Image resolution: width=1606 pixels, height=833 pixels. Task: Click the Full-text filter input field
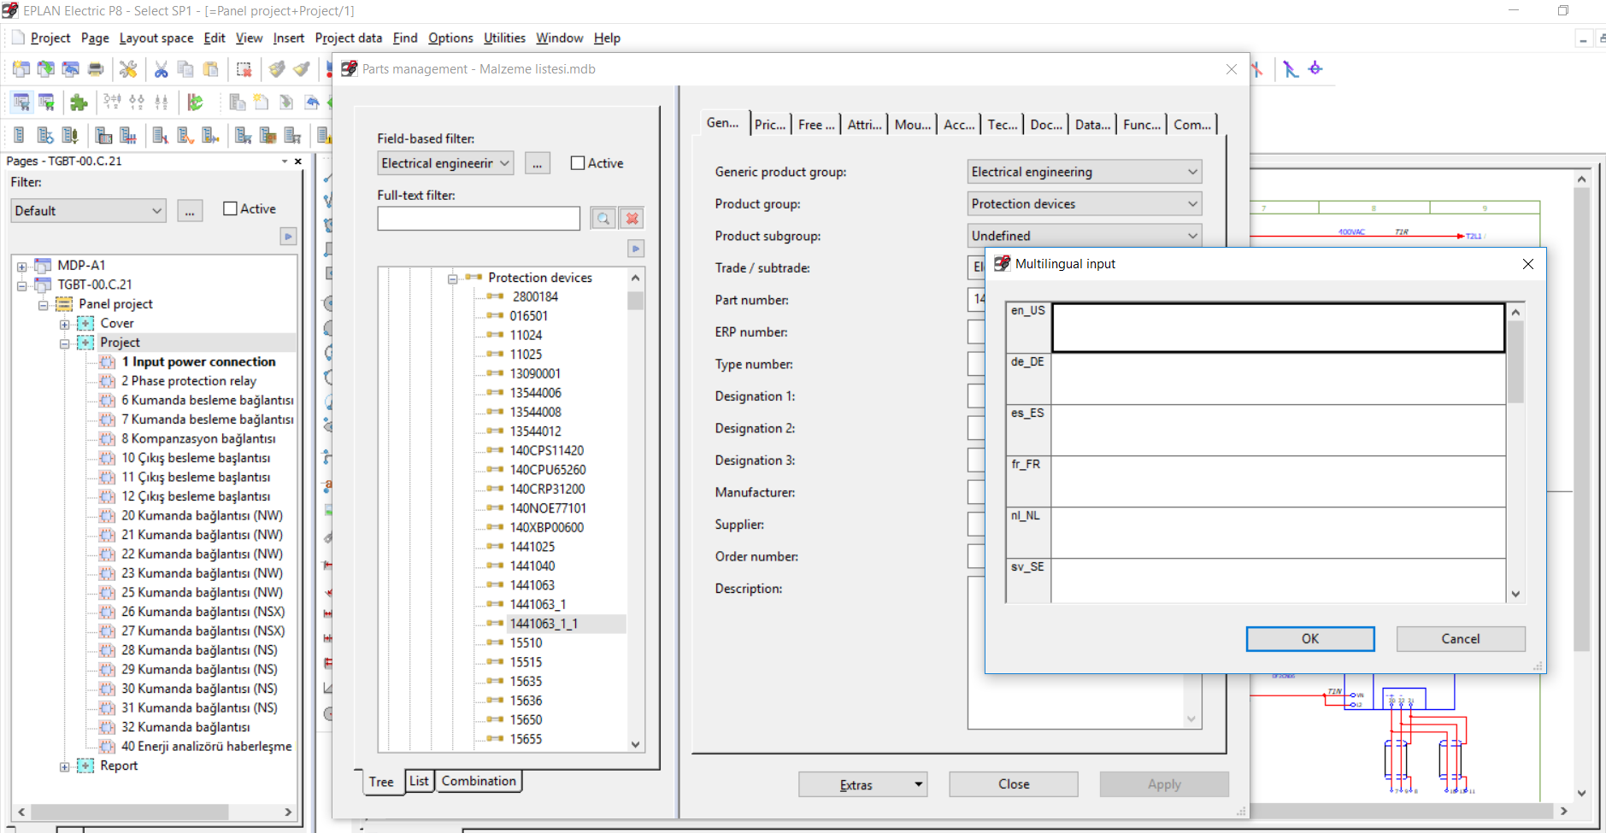point(479,219)
